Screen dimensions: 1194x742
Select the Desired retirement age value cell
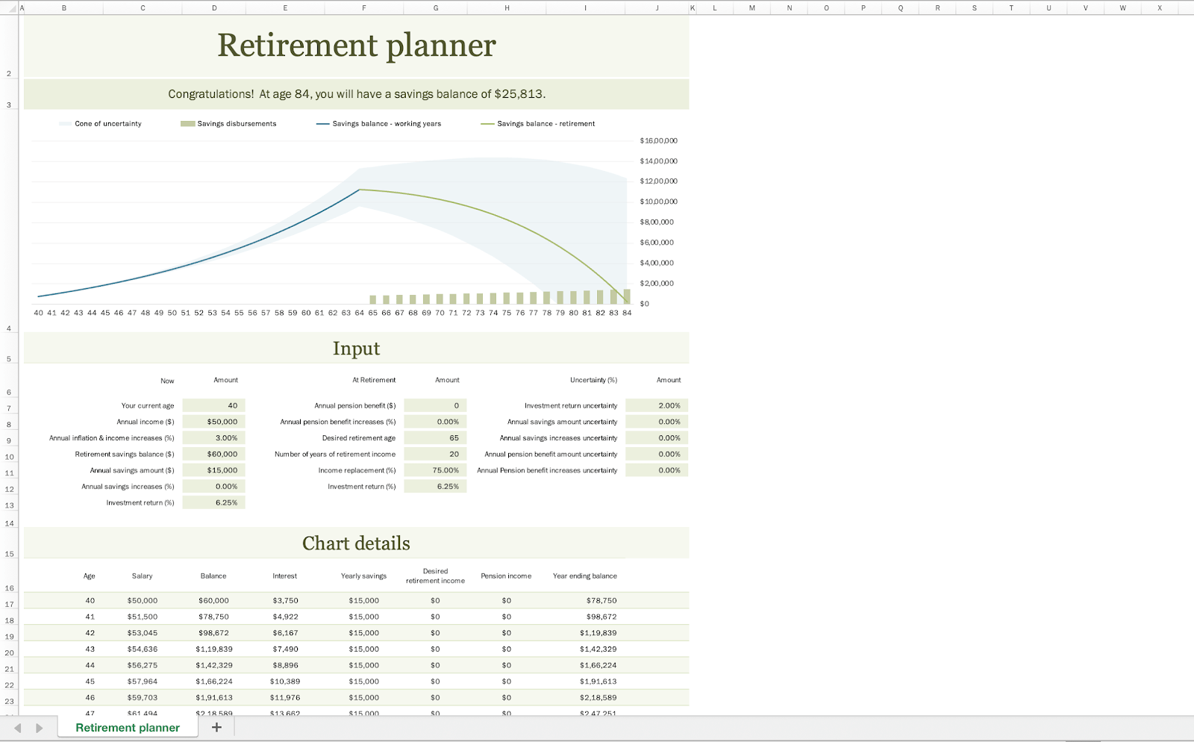click(x=436, y=438)
